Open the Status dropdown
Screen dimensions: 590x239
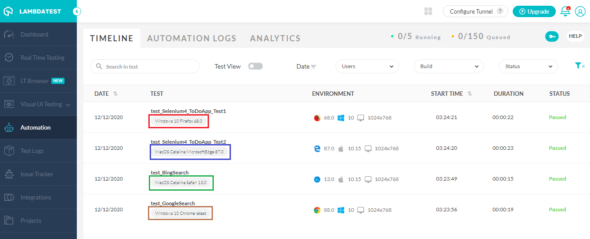pyautogui.click(x=528, y=66)
